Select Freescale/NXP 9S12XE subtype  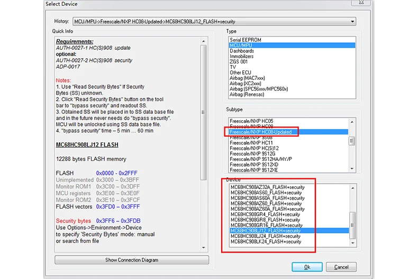click(253, 170)
